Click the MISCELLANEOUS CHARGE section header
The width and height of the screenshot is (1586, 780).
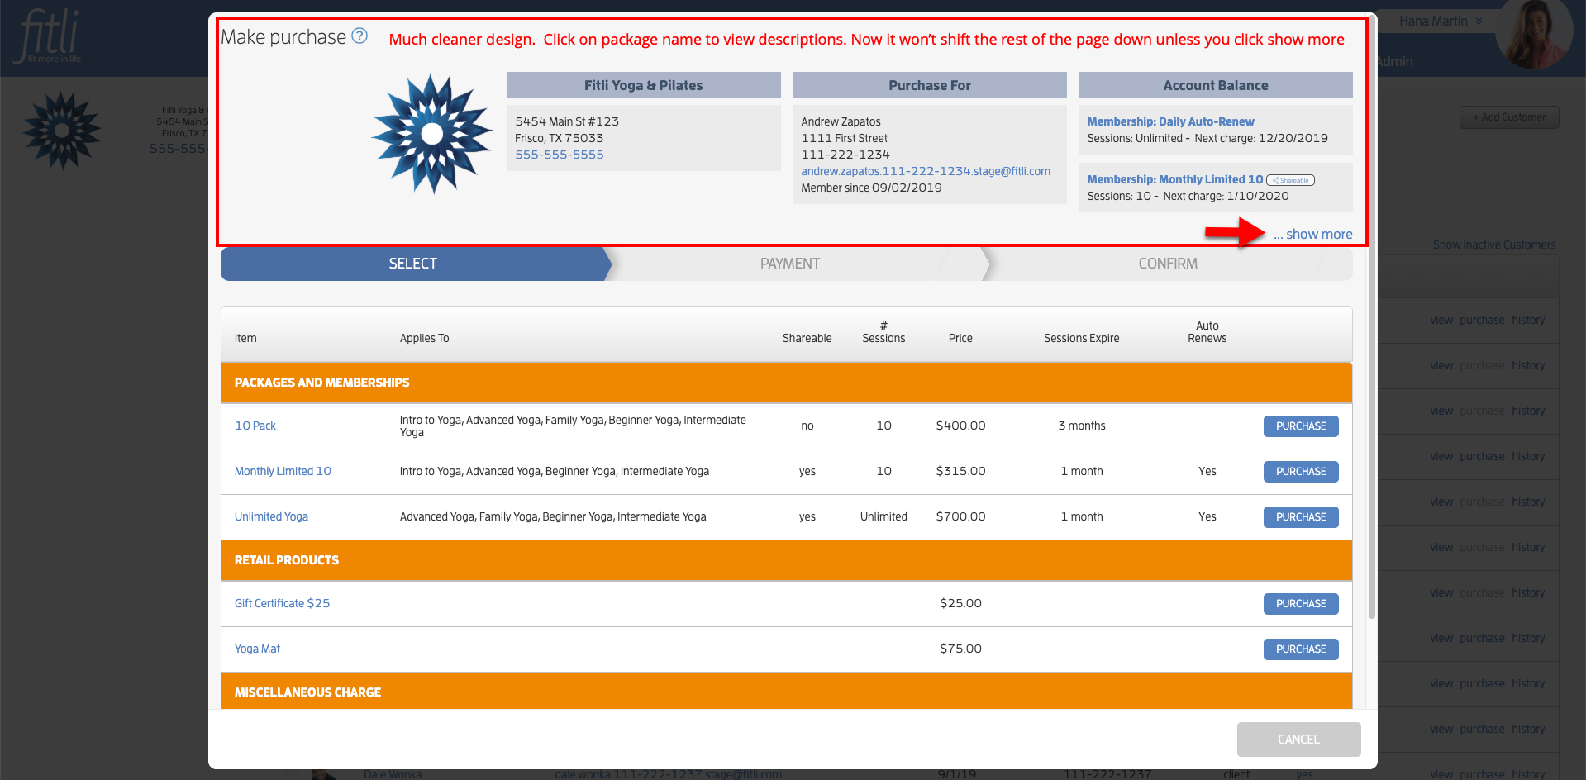point(787,692)
